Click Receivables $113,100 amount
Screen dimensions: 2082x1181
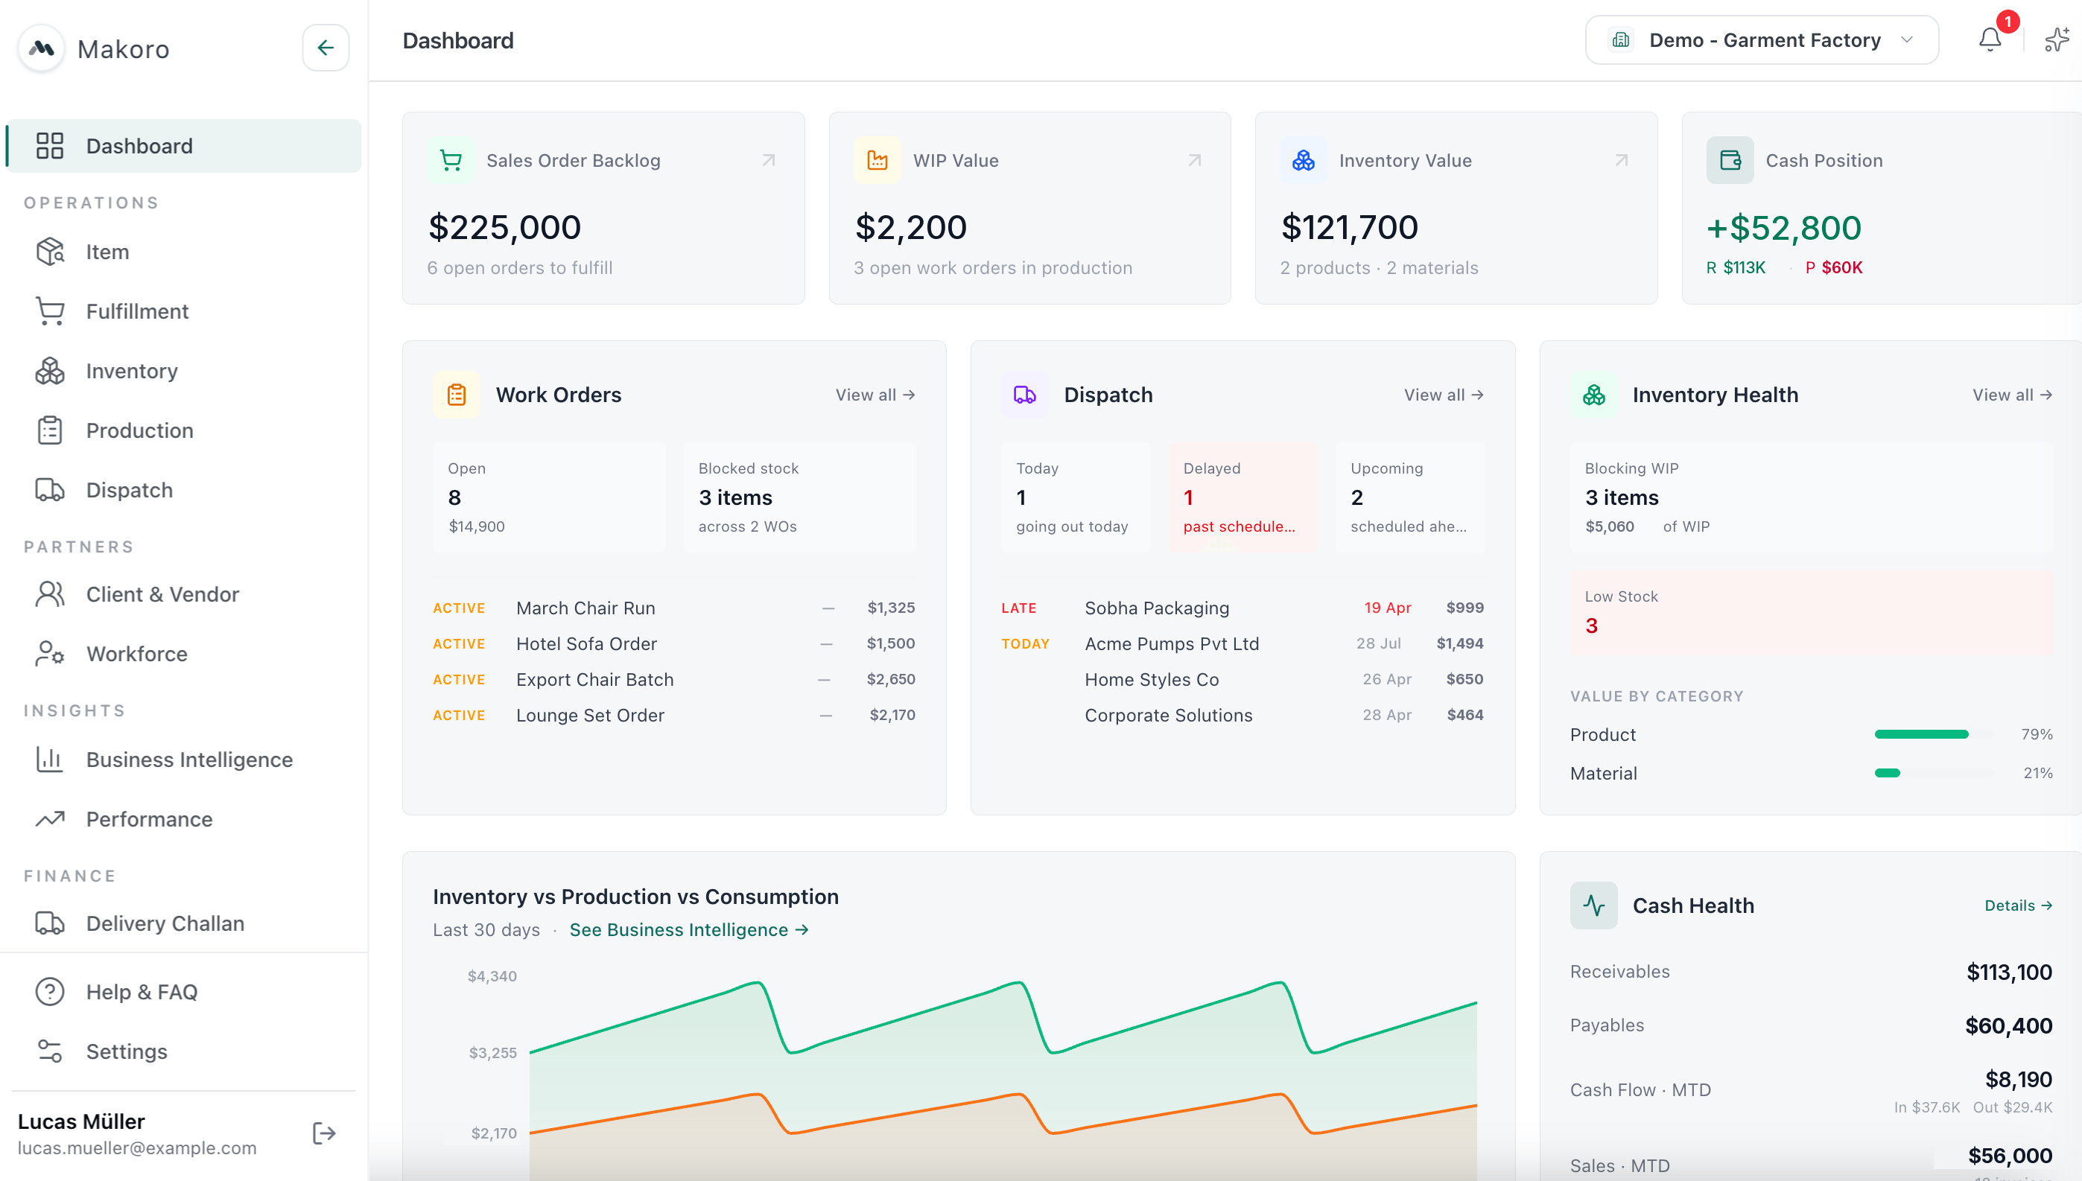(x=2009, y=972)
